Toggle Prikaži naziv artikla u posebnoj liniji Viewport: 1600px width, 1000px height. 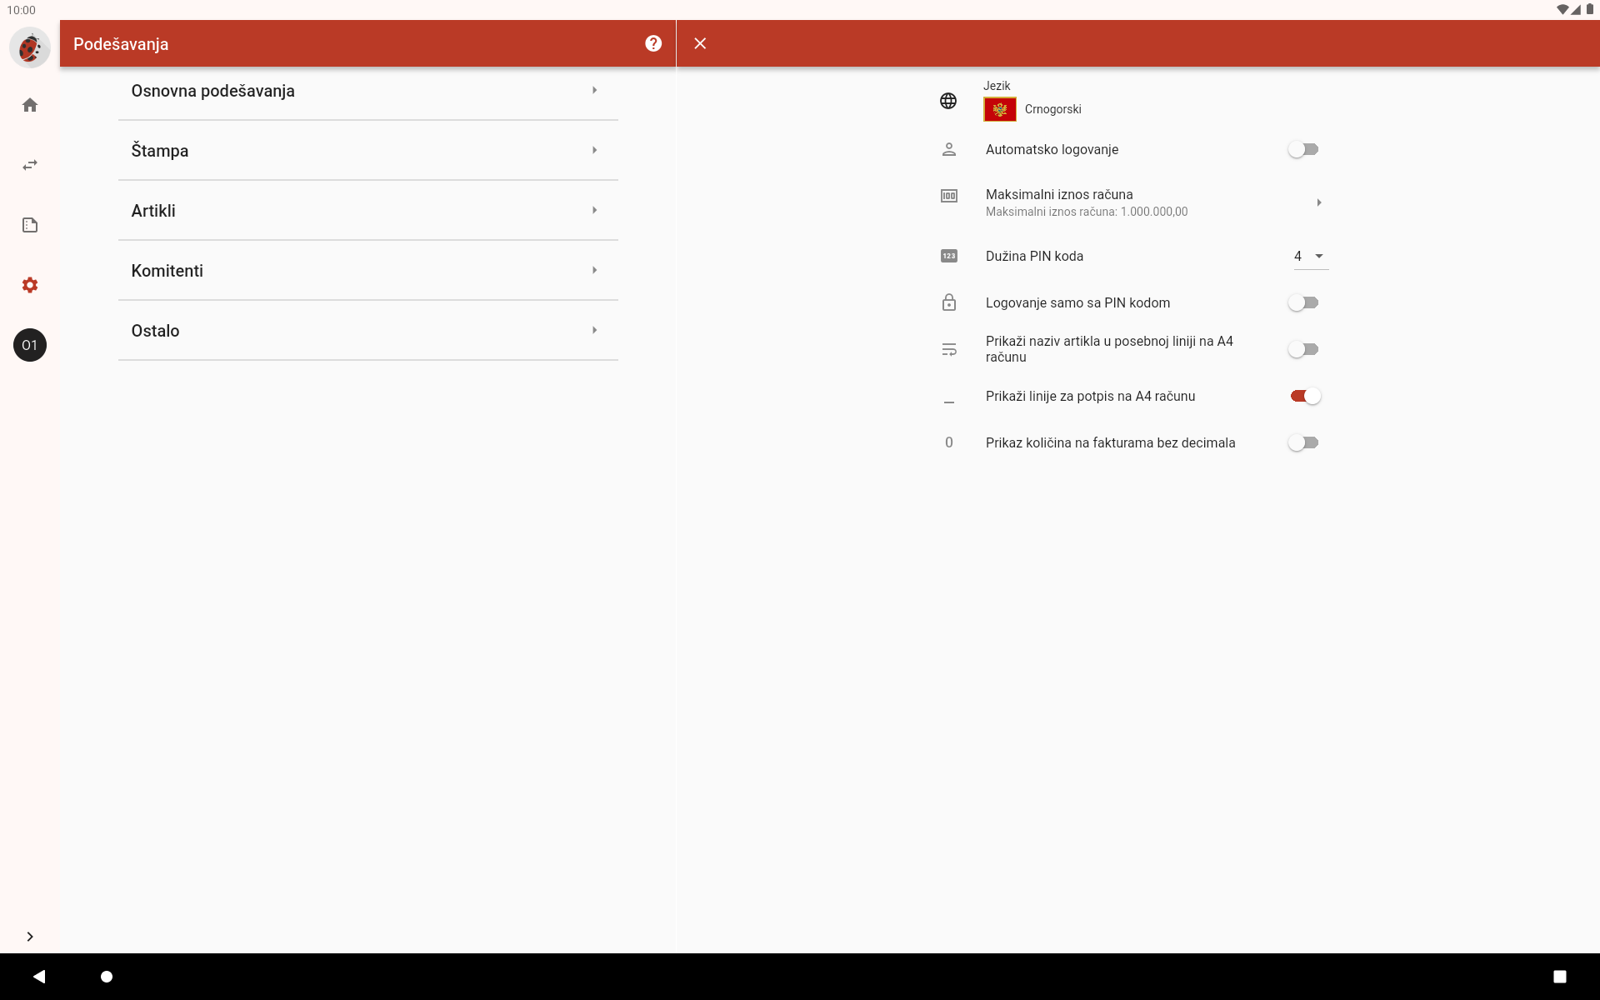click(1303, 349)
